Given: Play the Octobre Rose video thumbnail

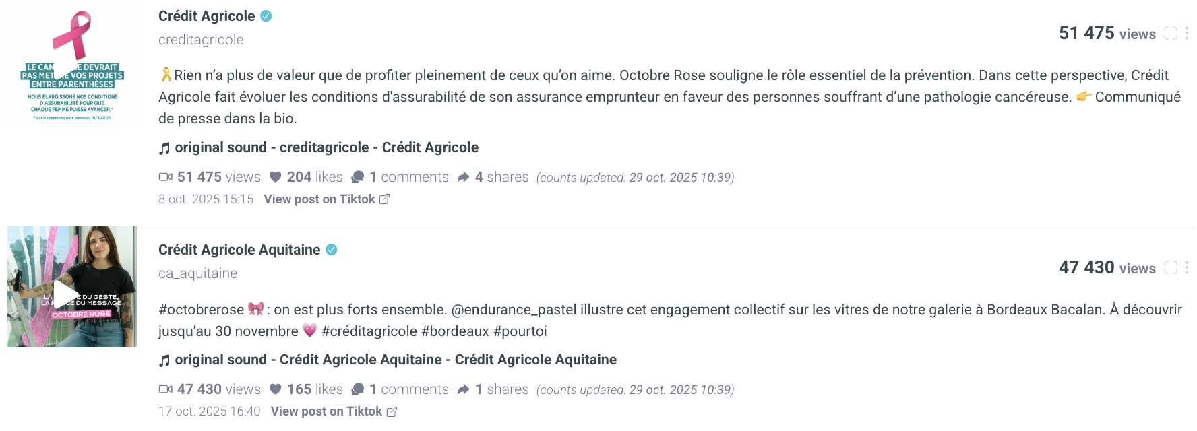Looking at the screenshot, I should pyautogui.click(x=65, y=292).
